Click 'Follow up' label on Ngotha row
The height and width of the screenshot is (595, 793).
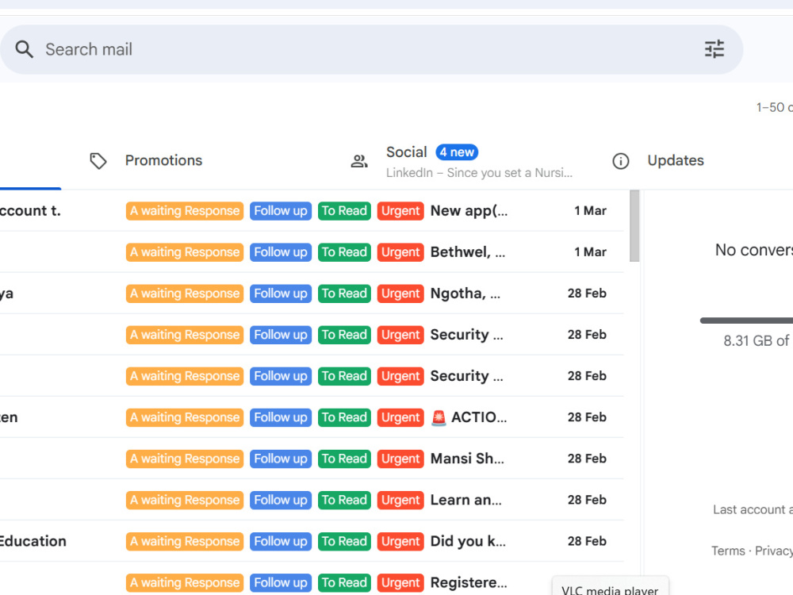point(281,294)
